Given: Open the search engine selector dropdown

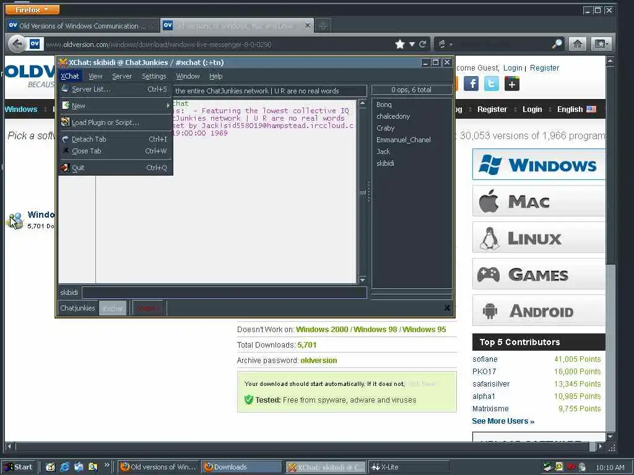Looking at the screenshot, I should click(x=445, y=44).
